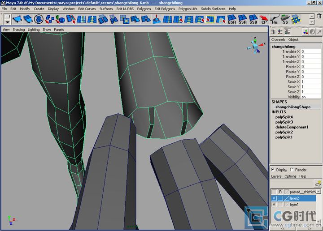Click the colored axis manipulator icon in channel box
The image size is (323, 231).
point(306,32)
